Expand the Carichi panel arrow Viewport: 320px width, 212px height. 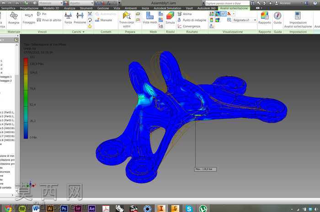83,32
